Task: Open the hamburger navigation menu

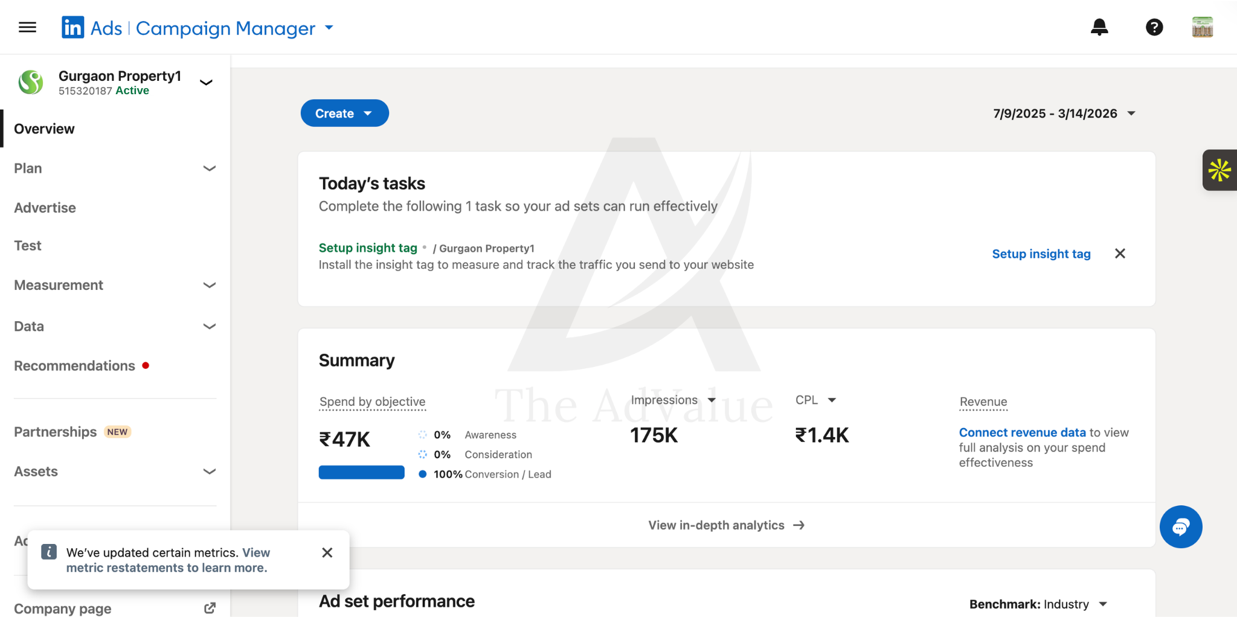Action: 27,27
